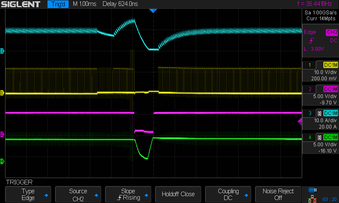Open channel 3 tab labeled 3
The height and width of the screenshot is (203, 339).
310,113
